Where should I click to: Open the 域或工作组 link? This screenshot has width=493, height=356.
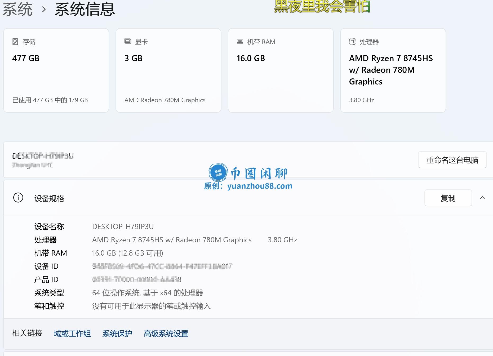coord(72,333)
